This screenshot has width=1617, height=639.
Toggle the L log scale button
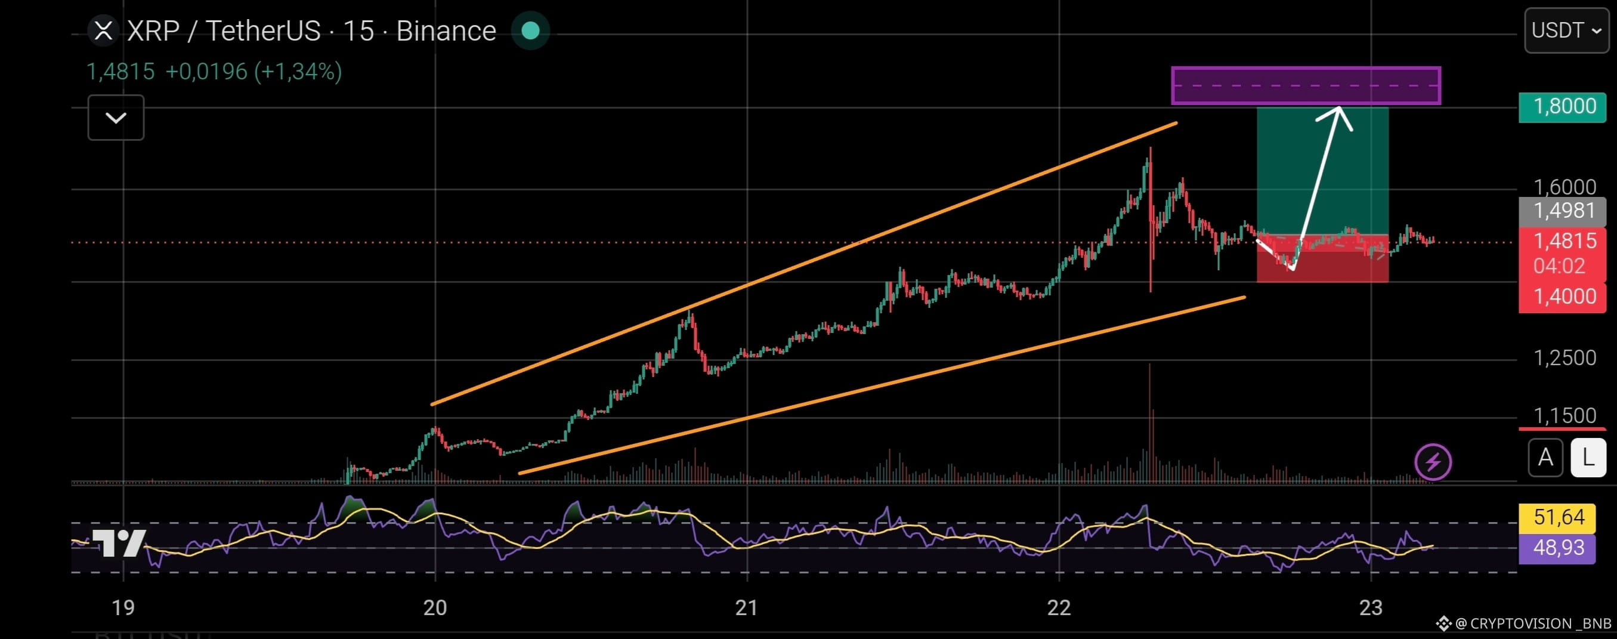pos(1588,458)
